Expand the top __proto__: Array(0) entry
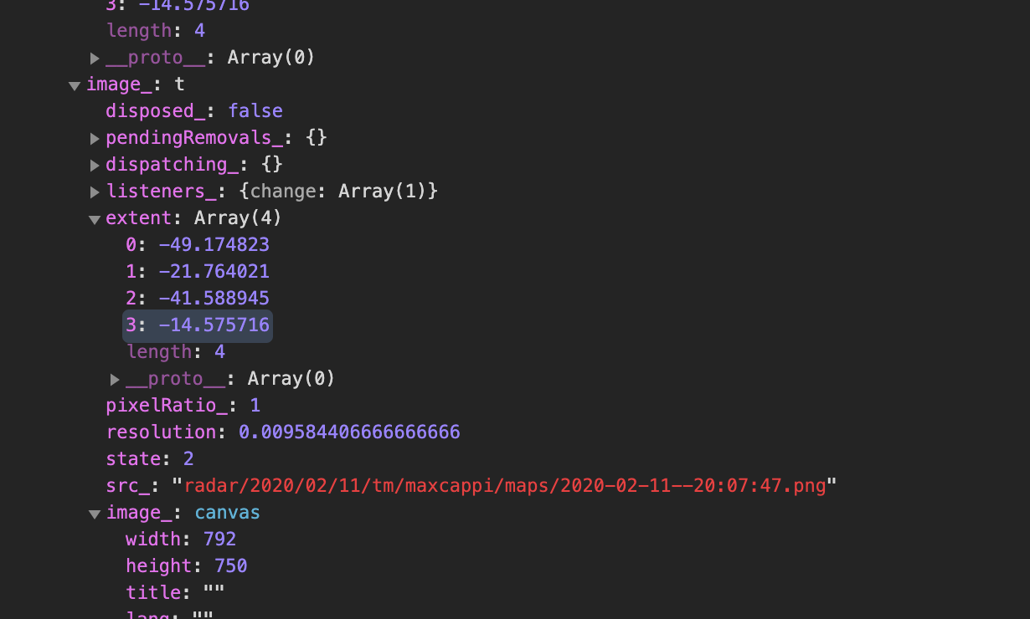The image size is (1030, 619). pos(95,58)
